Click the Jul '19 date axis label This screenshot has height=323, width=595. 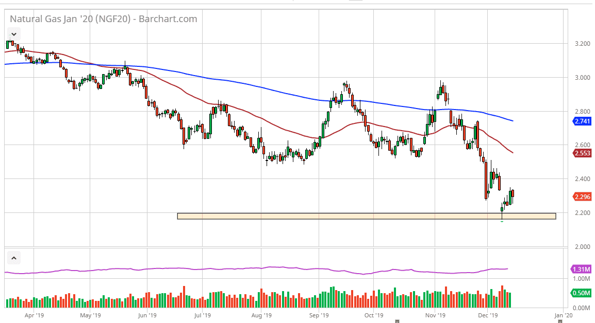[x=202, y=315]
